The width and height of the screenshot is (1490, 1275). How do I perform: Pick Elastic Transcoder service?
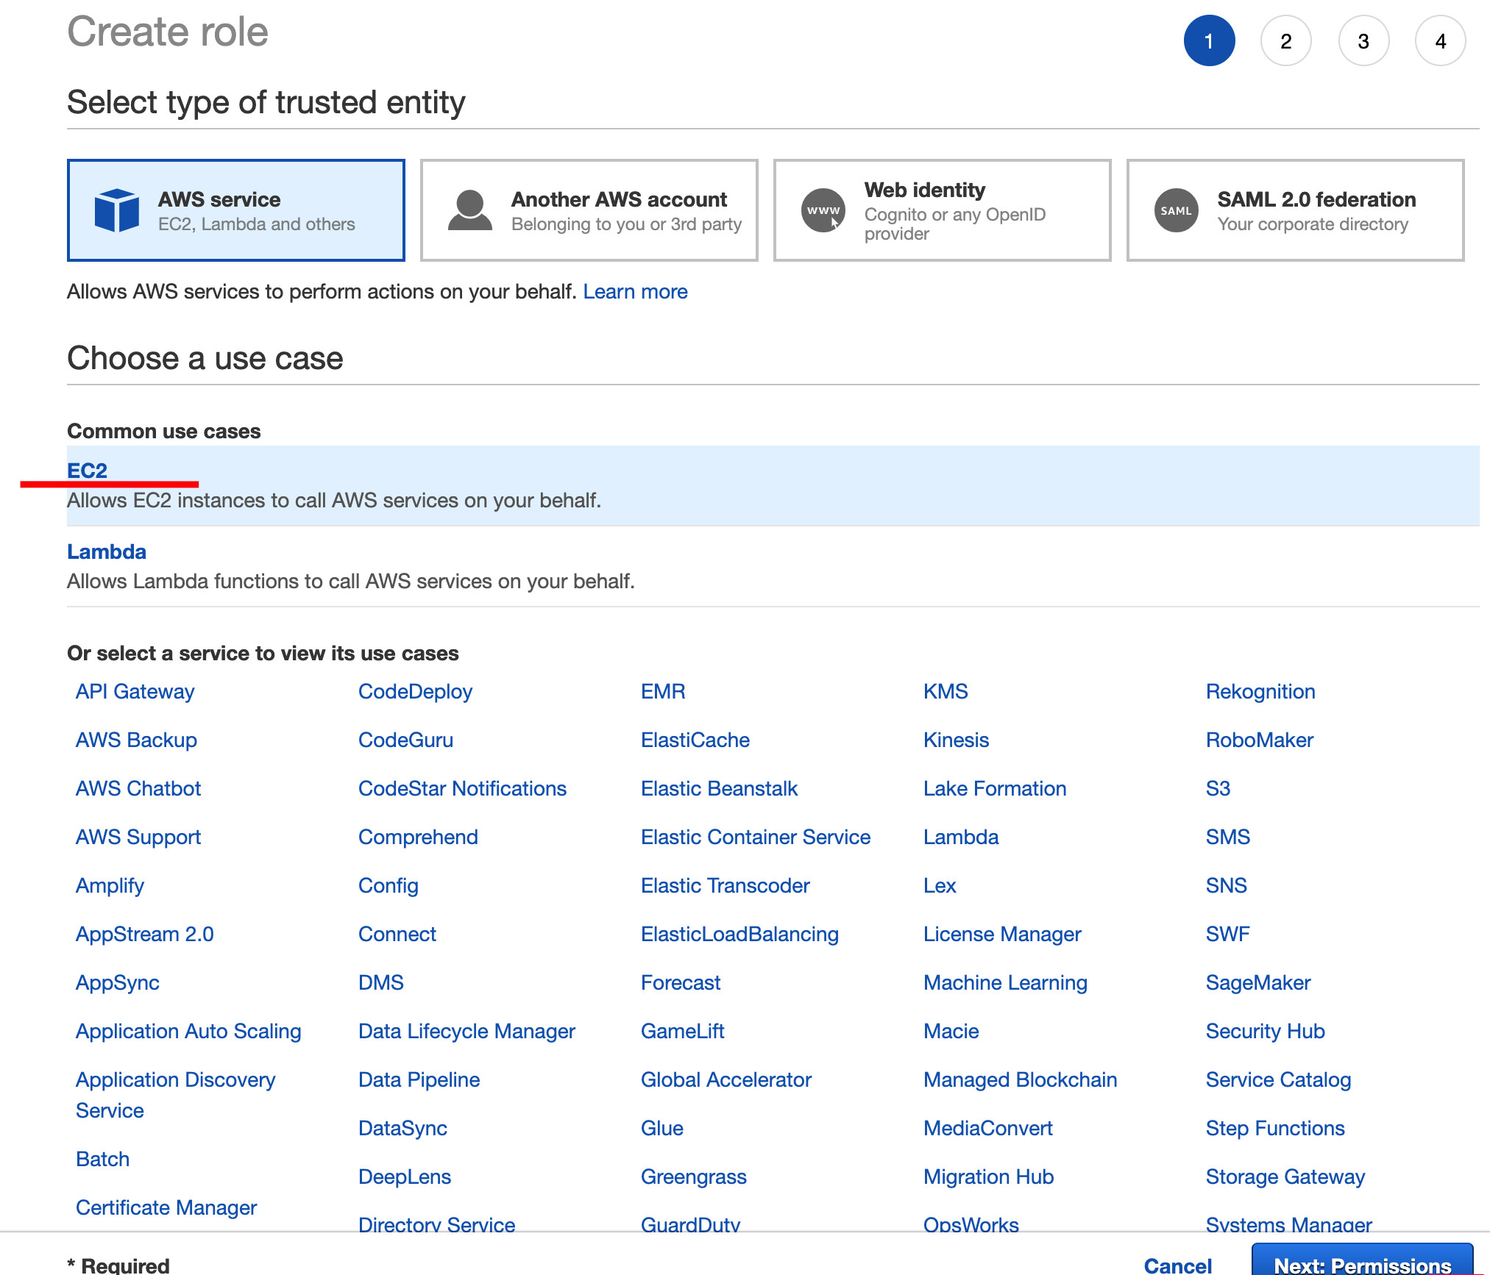click(725, 886)
